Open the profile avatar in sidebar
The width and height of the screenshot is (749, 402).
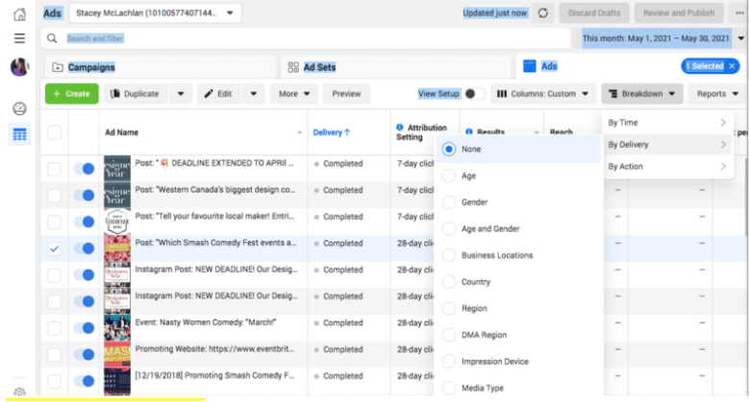(x=19, y=67)
